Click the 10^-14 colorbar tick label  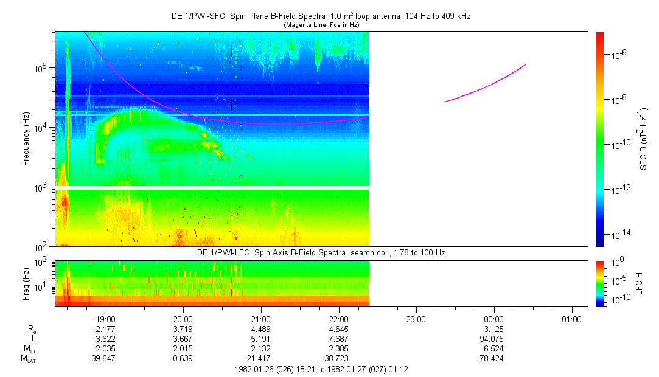coord(620,234)
